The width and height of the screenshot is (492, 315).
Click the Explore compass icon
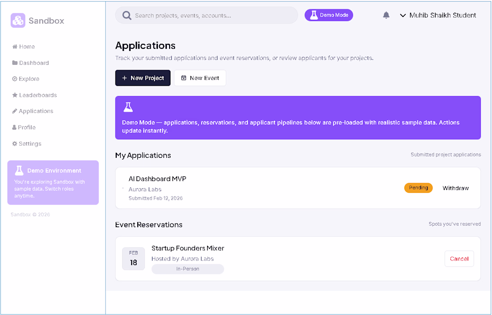click(x=14, y=79)
